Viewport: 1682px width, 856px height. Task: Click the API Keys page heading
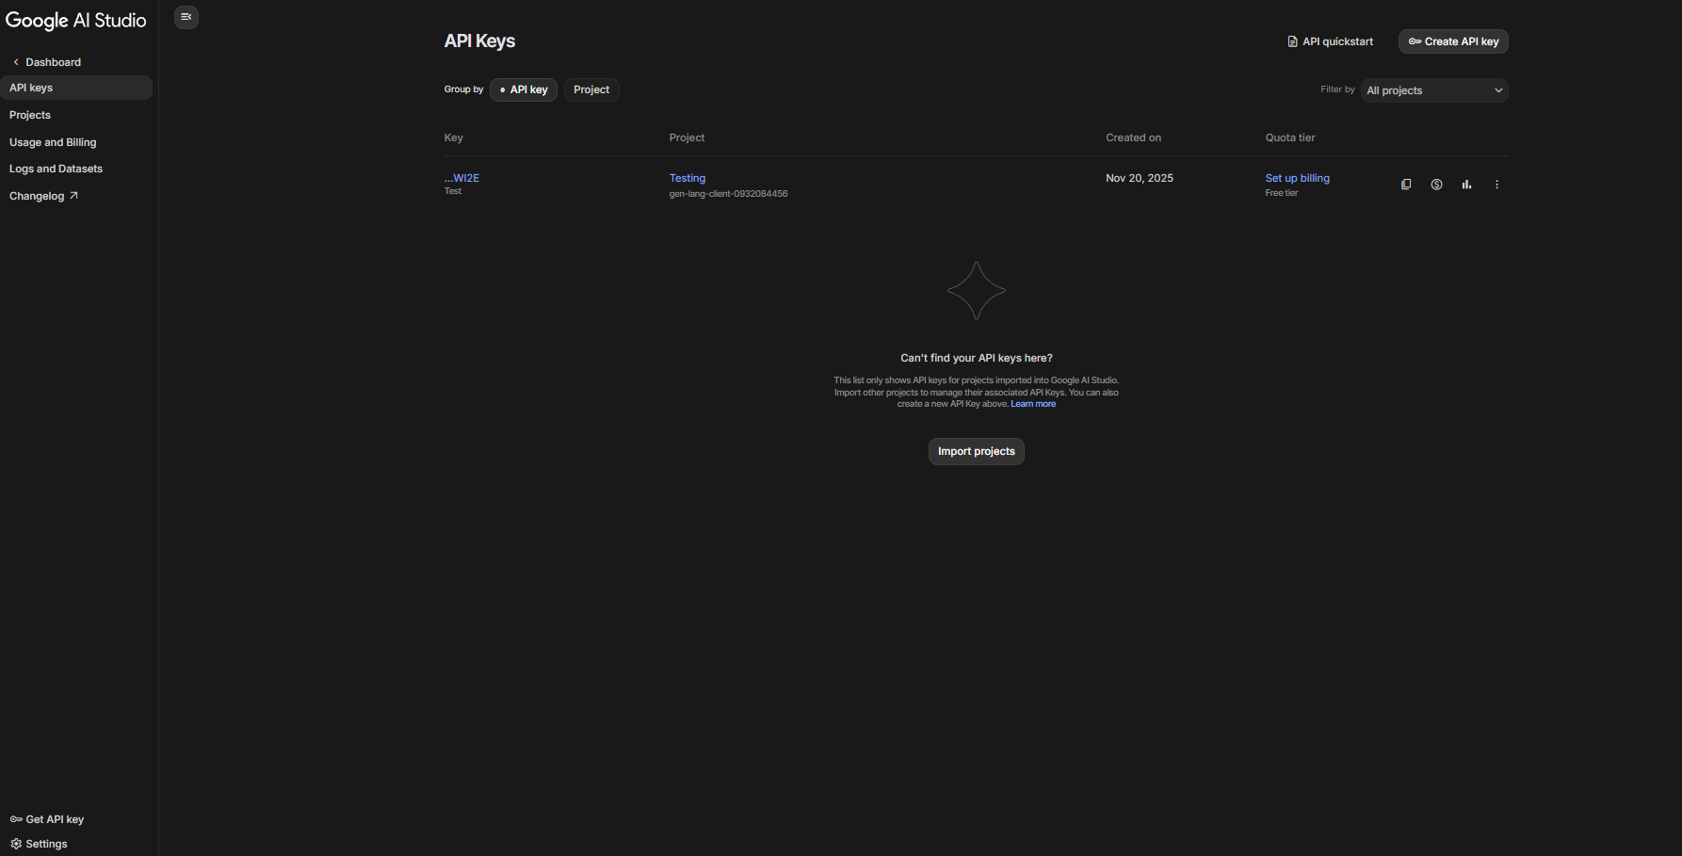[x=480, y=41]
